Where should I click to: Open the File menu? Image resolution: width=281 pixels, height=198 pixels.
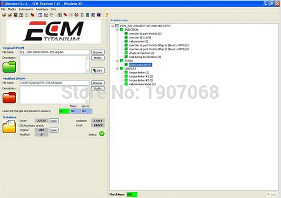coord(3,9)
